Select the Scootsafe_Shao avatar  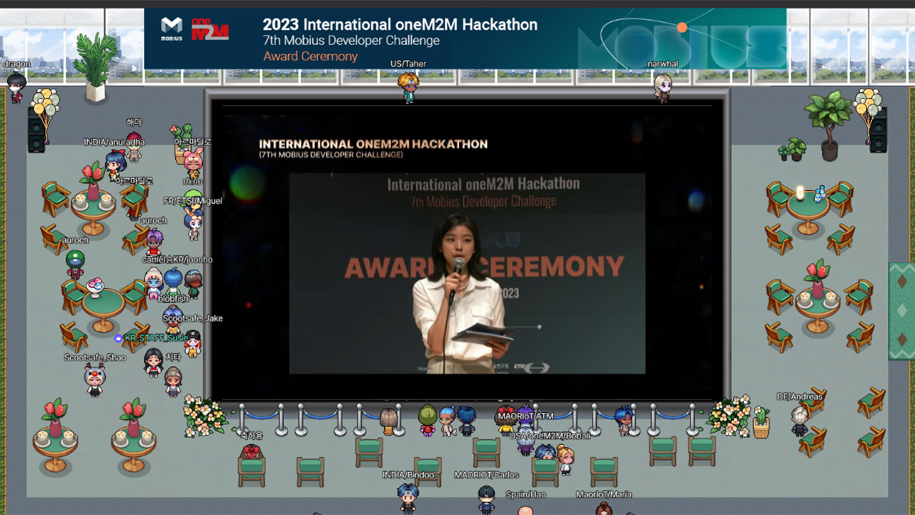[x=94, y=379]
